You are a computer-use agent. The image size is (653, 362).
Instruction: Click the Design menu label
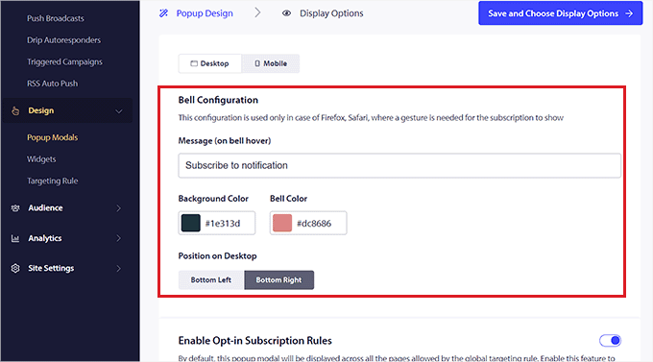pyautogui.click(x=40, y=110)
